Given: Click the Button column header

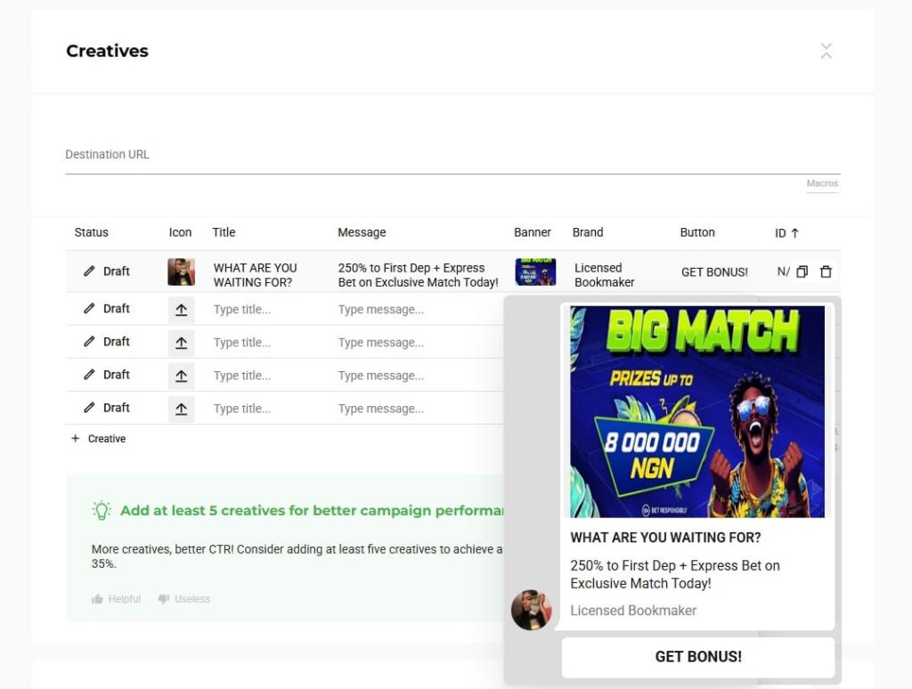Looking at the screenshot, I should [697, 232].
